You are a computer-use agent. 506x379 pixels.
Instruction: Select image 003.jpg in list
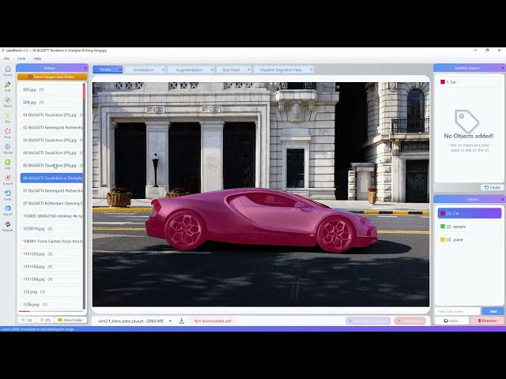tap(51, 90)
